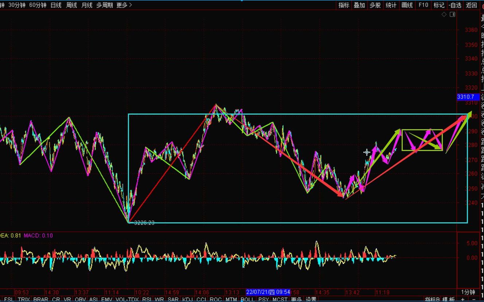Image resolution: width=484 pixels, height=302 pixels.
Task: Remove from watchlist via -自选
Action: pyautogui.click(x=455, y=5)
